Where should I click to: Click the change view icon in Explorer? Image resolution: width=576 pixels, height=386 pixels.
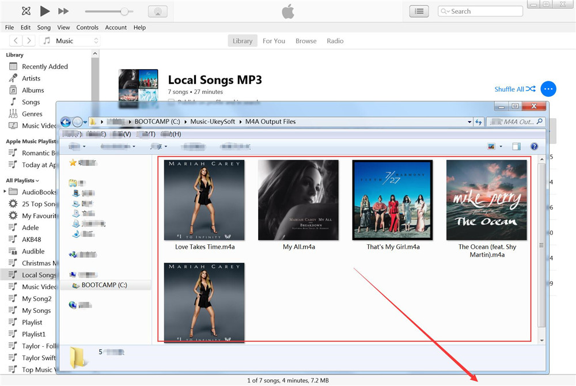click(491, 146)
